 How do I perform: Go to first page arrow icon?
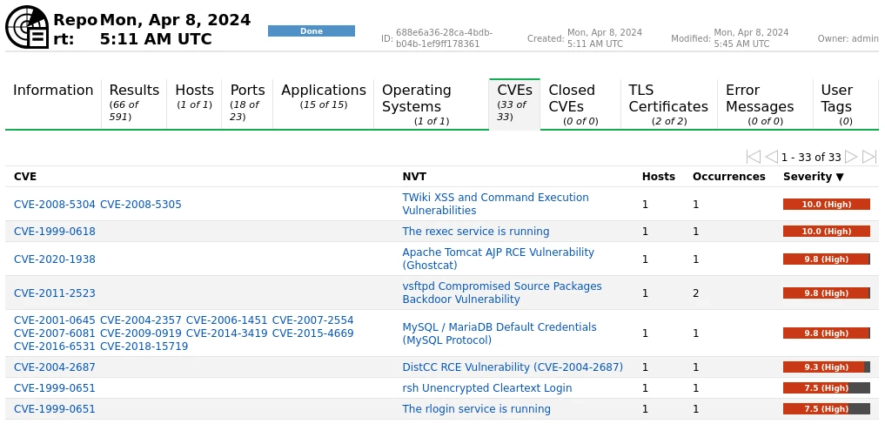point(754,157)
